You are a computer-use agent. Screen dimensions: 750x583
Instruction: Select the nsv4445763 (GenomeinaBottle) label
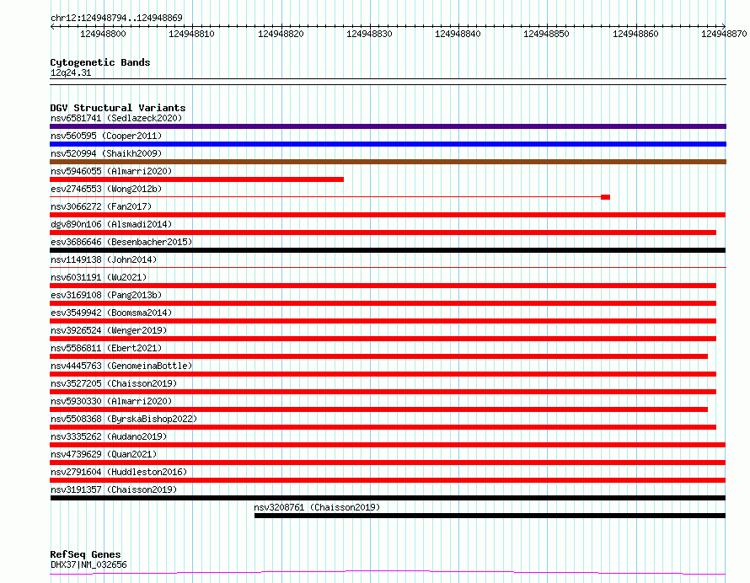pyautogui.click(x=121, y=366)
